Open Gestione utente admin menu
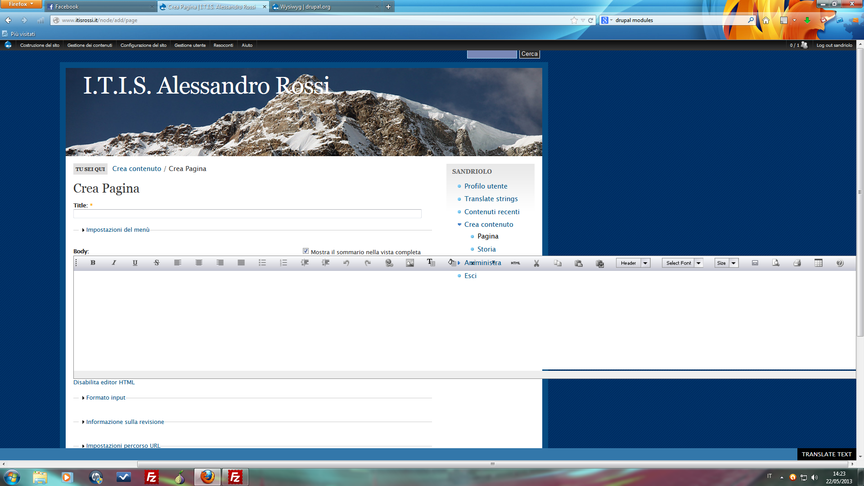The height and width of the screenshot is (486, 864). pos(190,45)
